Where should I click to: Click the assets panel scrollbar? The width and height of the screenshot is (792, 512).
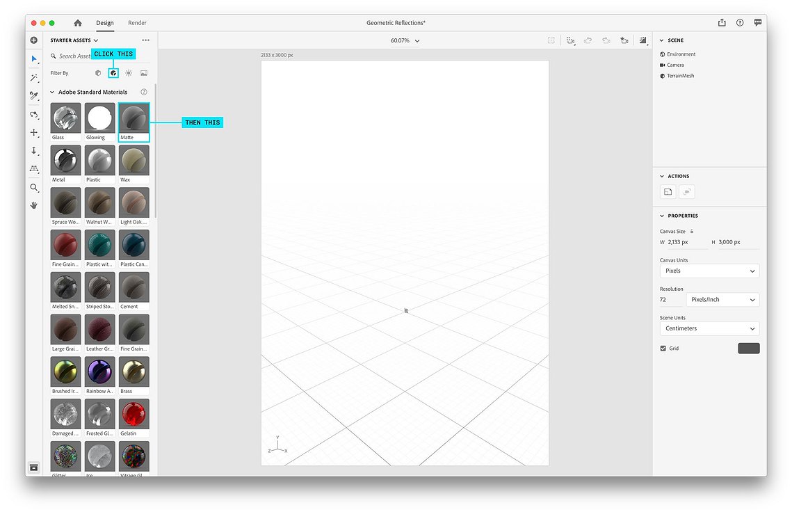pyautogui.click(x=156, y=151)
